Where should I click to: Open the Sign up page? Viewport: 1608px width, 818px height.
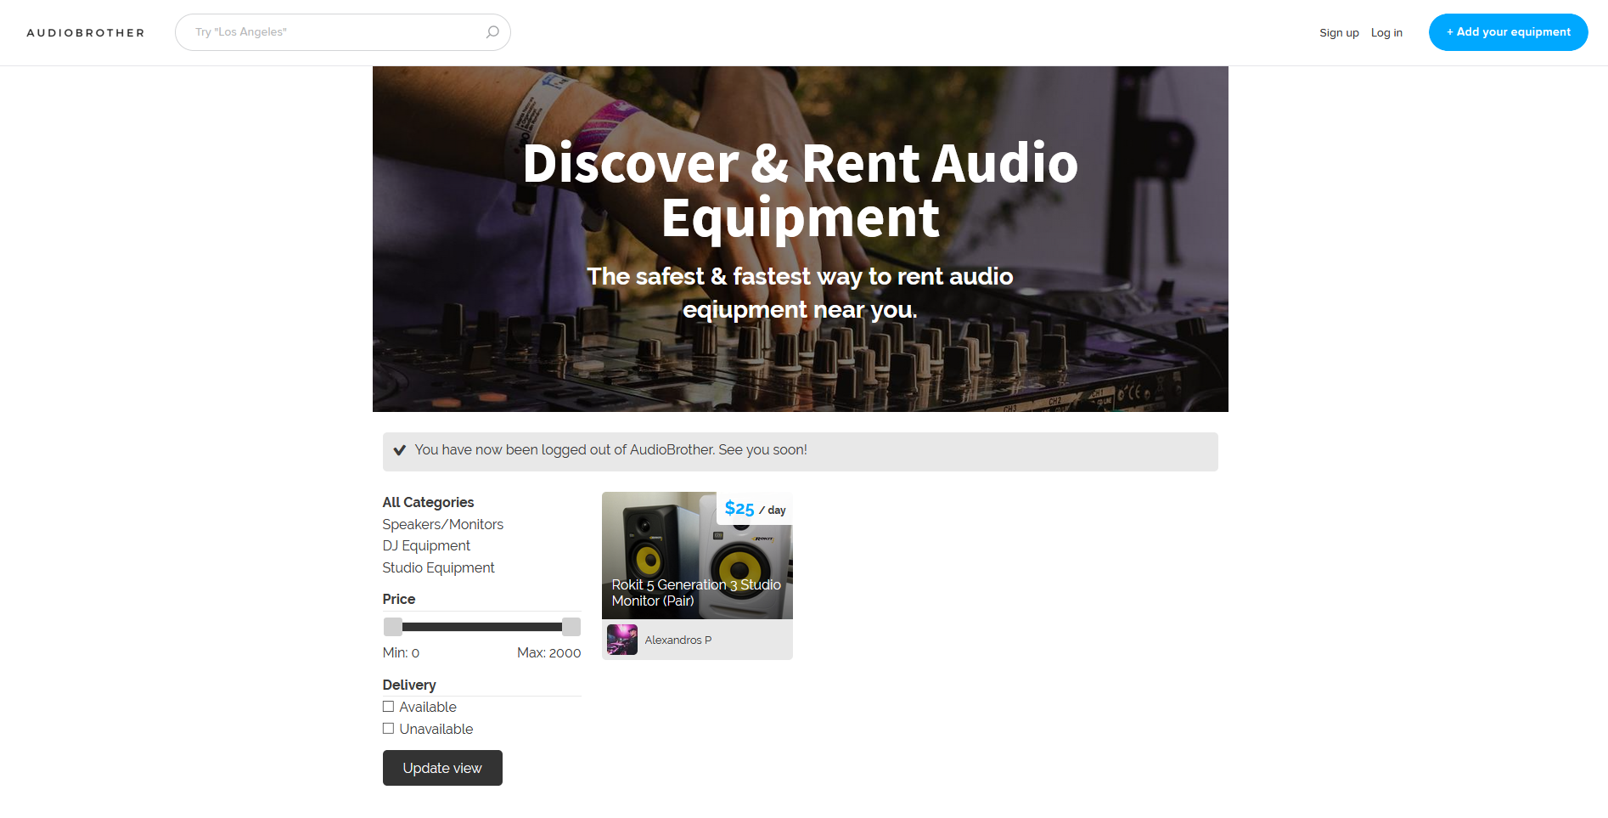point(1339,32)
